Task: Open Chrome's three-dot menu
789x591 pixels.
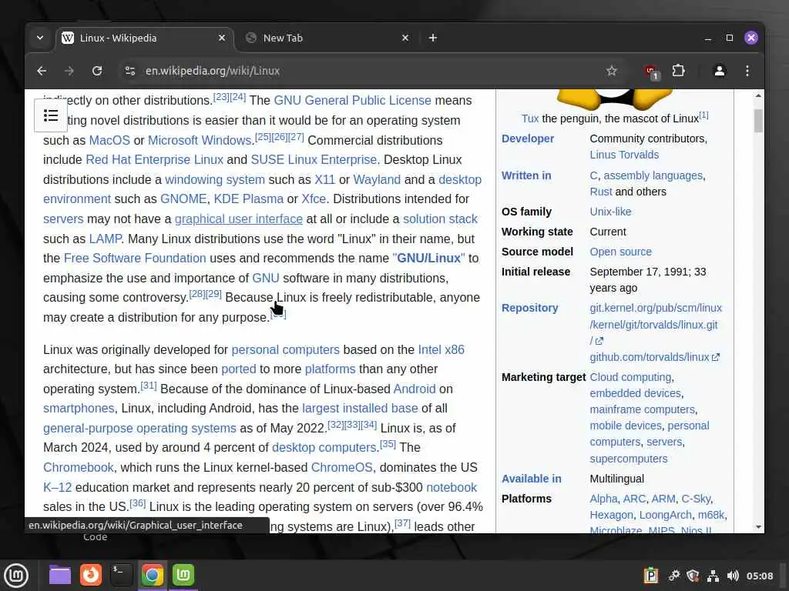Action: [747, 71]
